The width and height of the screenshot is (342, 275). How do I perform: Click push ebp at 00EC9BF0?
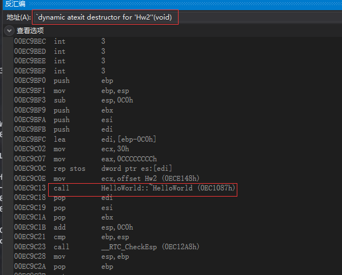pos(64,81)
